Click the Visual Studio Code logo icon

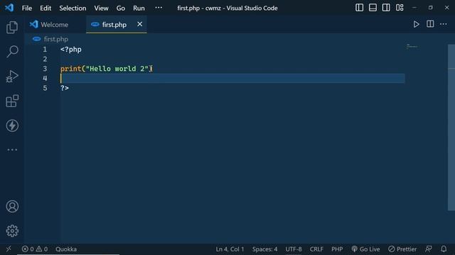[9, 8]
